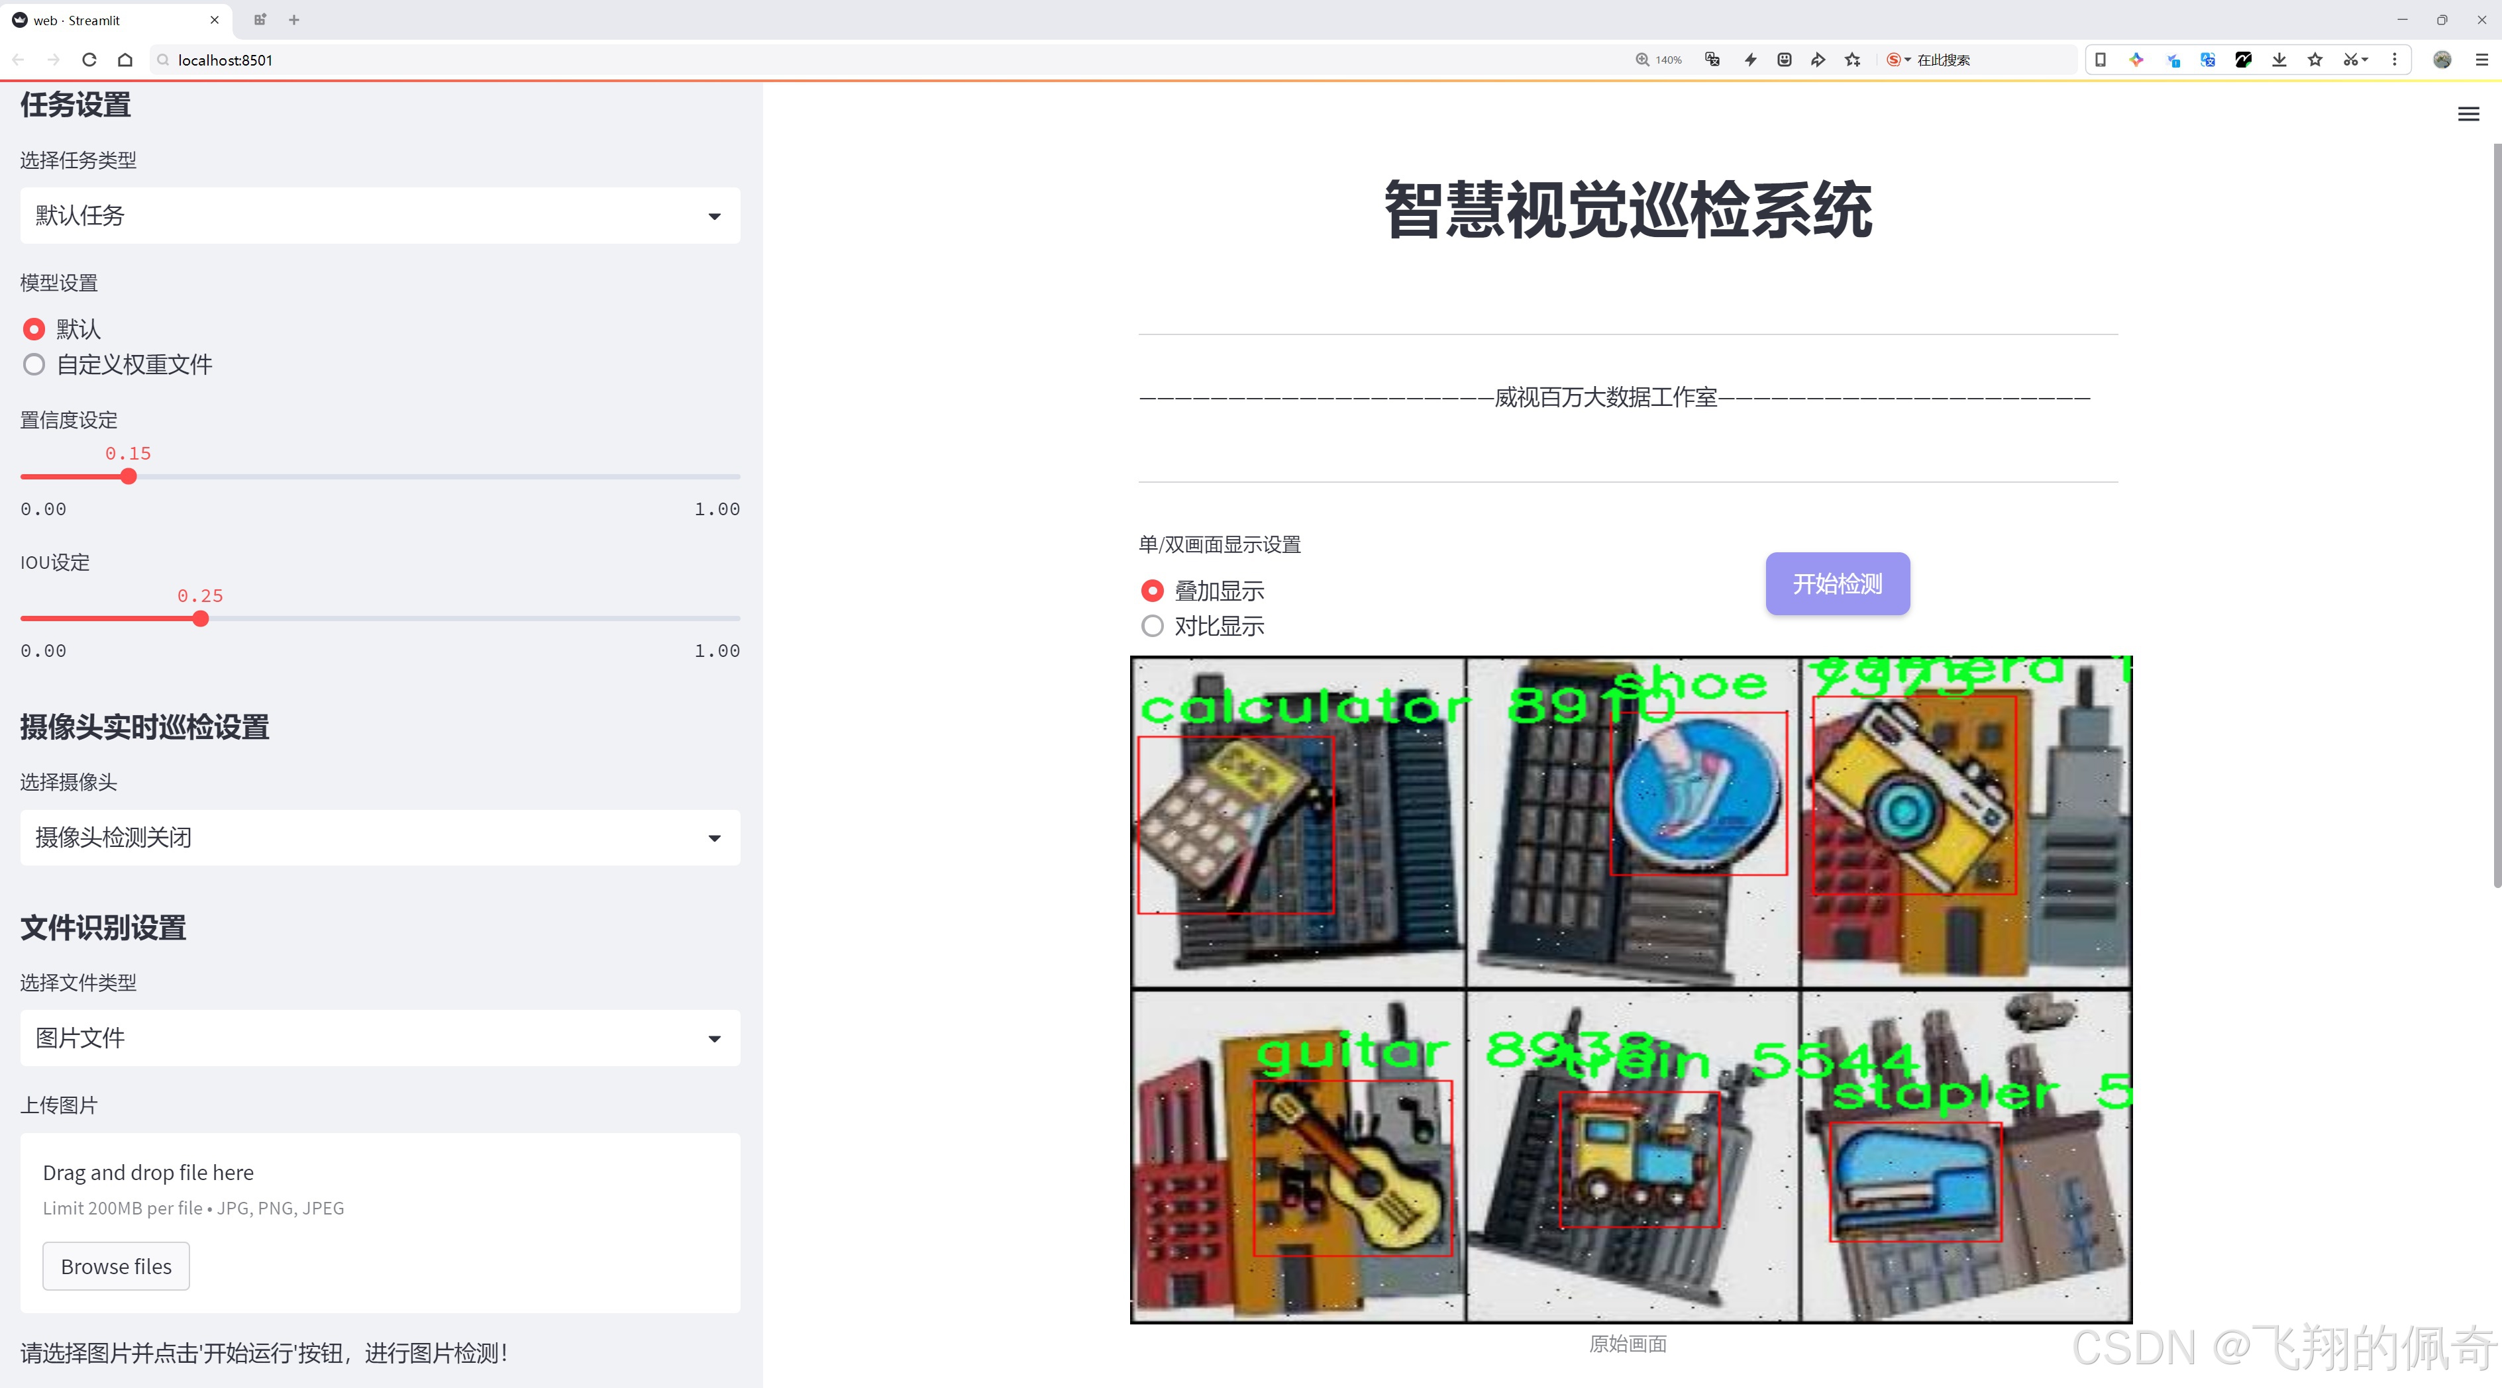Open the browser downloads icon
The image size is (2502, 1388).
pos(2279,59)
